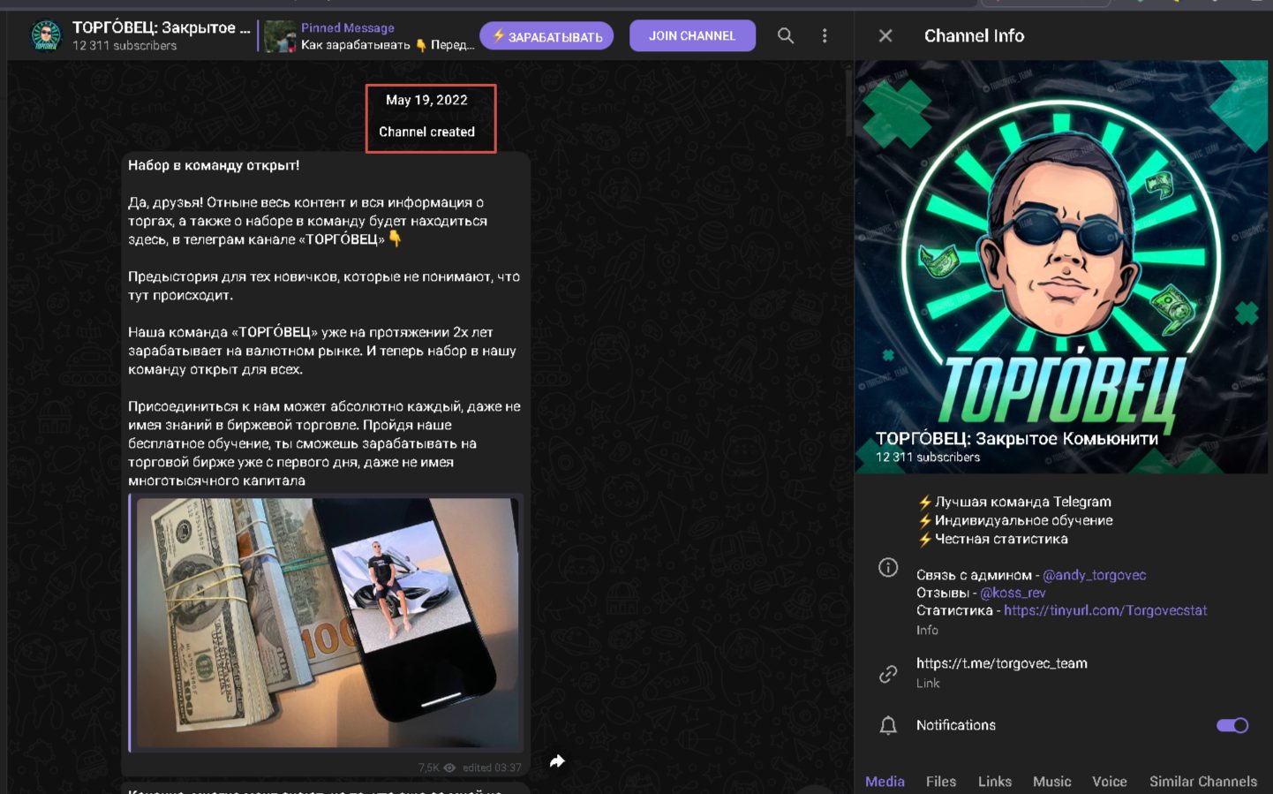Click the link chain icon
Image resolution: width=1273 pixels, height=794 pixels.
click(x=888, y=674)
